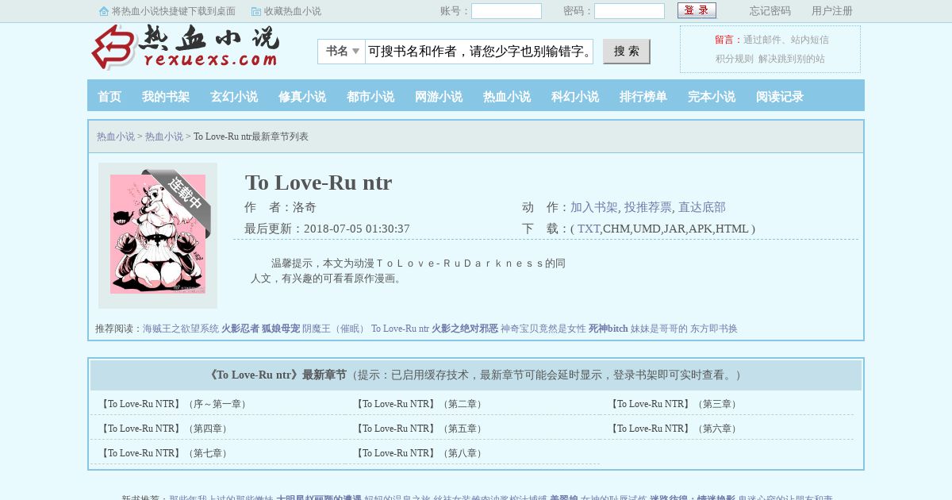Click the 热血小说 rexuexs.com site logo
Image resolution: width=952 pixels, height=500 pixels.
186,48
